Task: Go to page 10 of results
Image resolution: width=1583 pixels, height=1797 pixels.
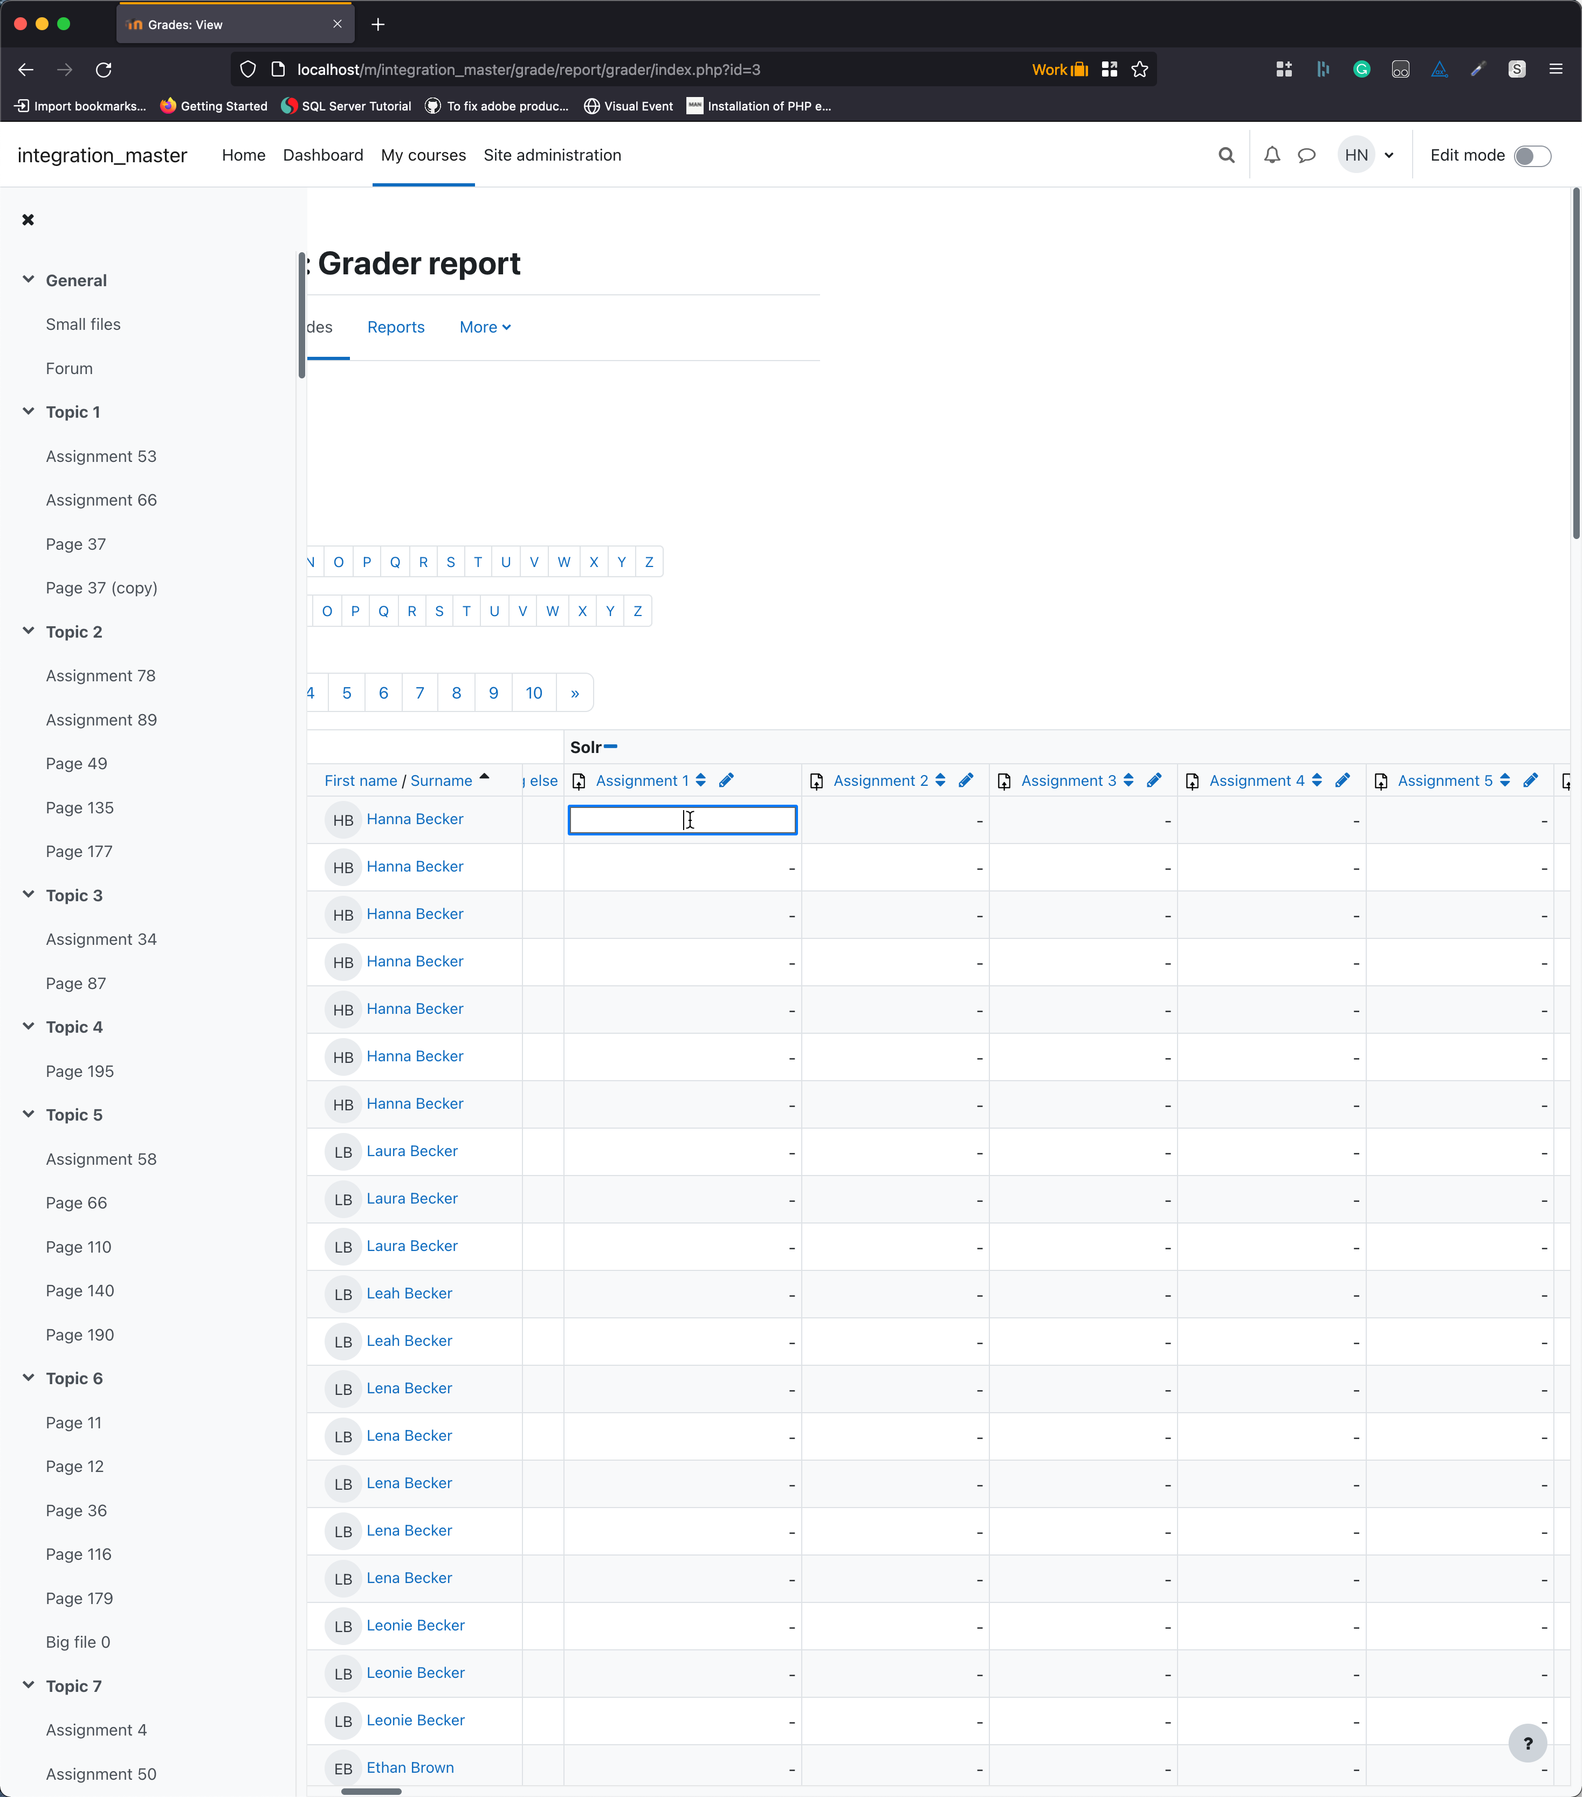Action: [534, 693]
